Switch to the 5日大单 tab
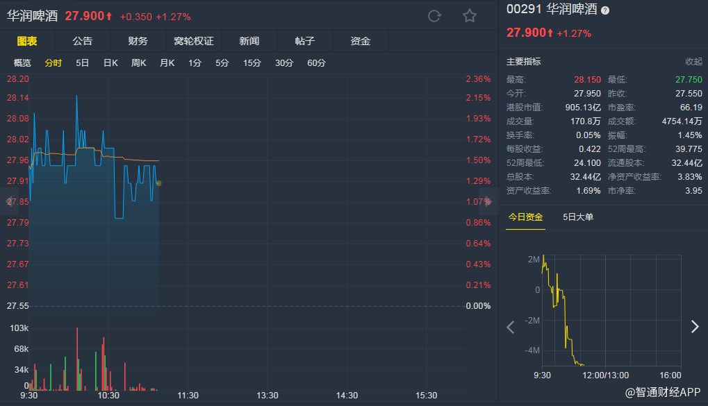Image resolution: width=708 pixels, height=406 pixels. 578,217
